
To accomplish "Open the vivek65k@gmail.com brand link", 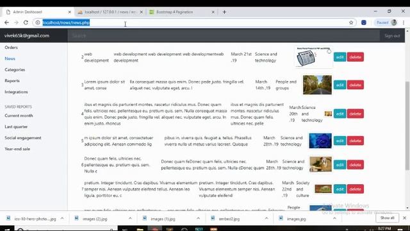I will [27, 36].
